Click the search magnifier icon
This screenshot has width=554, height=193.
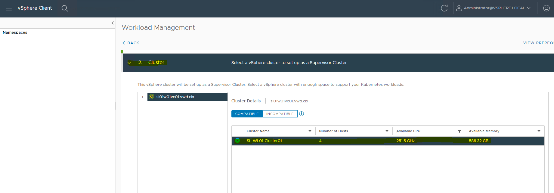(x=65, y=8)
